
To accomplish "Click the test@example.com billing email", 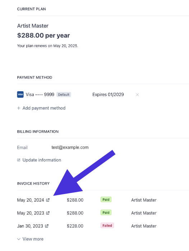I will 70,147.
